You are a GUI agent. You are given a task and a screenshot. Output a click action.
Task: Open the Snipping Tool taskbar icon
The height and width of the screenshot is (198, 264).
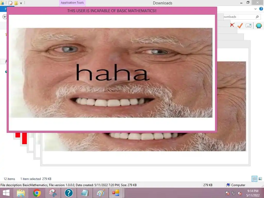(x=53, y=193)
